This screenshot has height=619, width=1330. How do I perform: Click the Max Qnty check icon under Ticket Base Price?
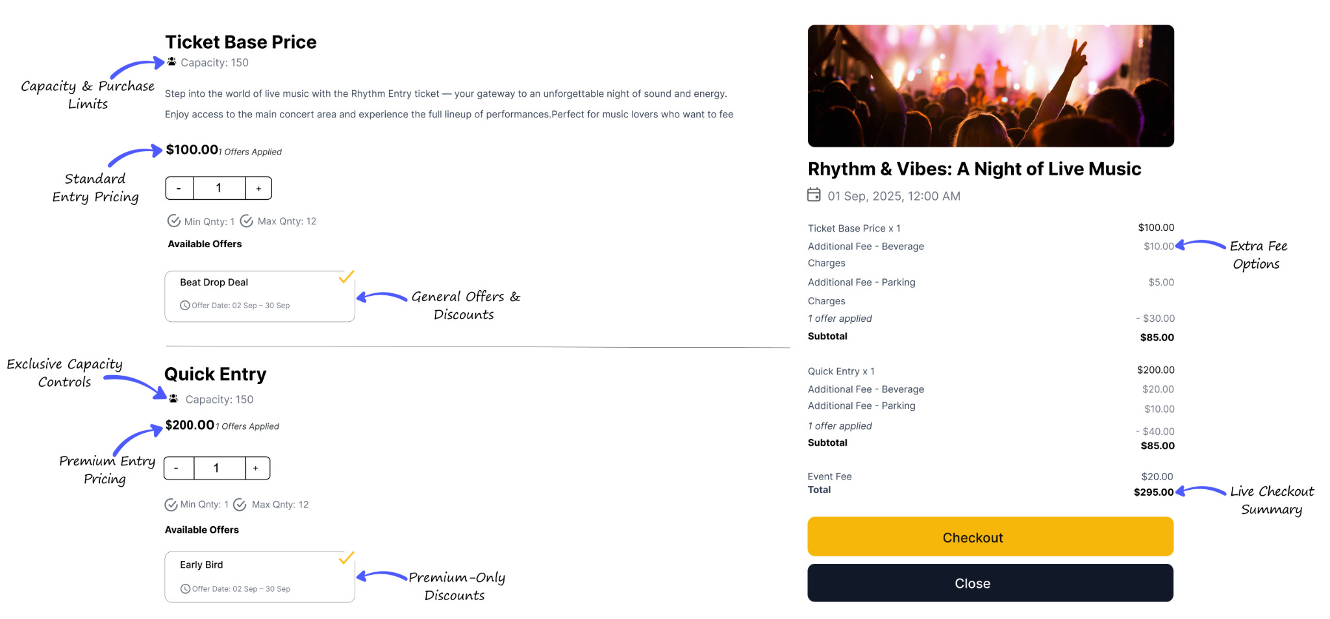point(247,221)
